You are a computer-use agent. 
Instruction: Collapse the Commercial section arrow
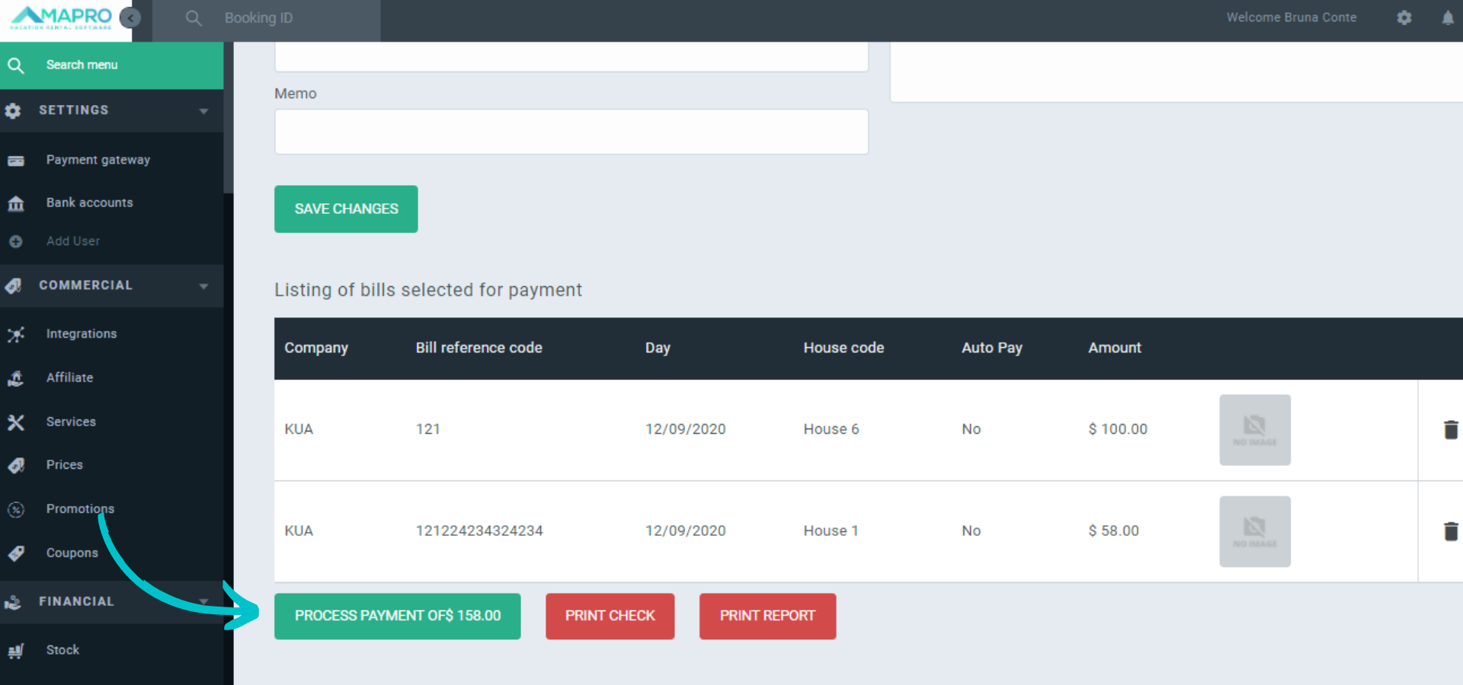[203, 286]
